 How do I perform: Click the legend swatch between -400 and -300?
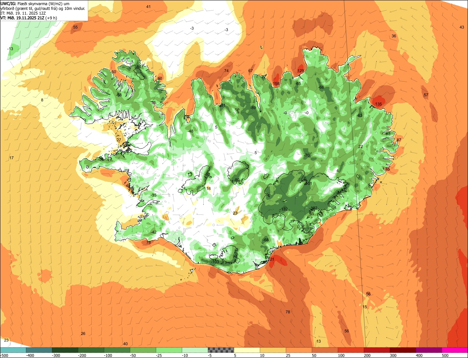(x=39, y=350)
